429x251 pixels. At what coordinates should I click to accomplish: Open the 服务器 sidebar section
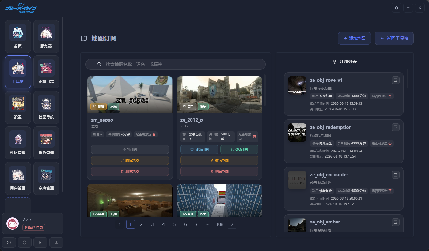46,36
